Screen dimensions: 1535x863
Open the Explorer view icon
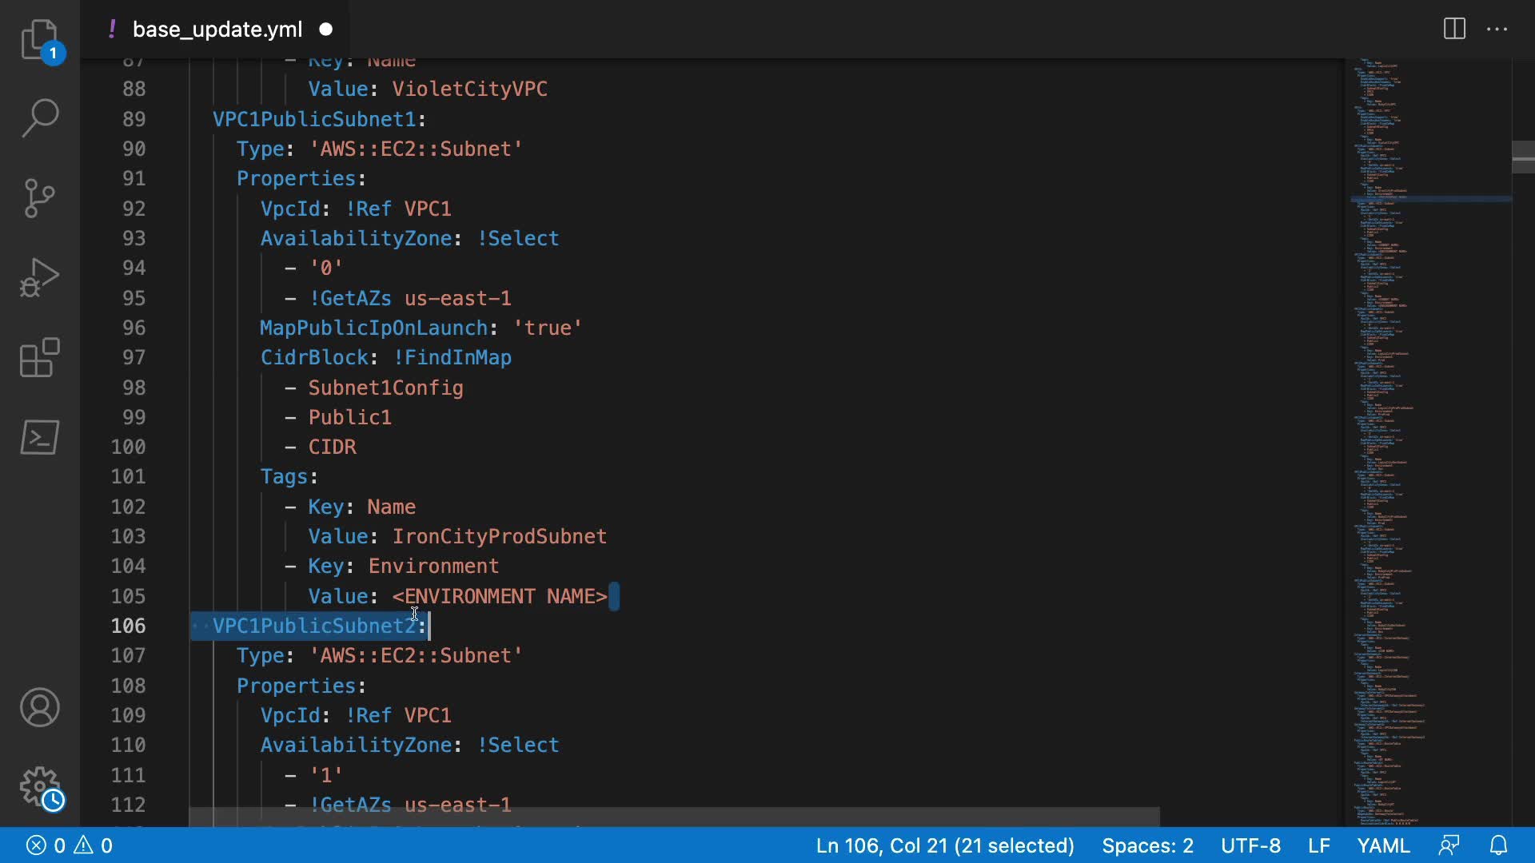click(39, 39)
